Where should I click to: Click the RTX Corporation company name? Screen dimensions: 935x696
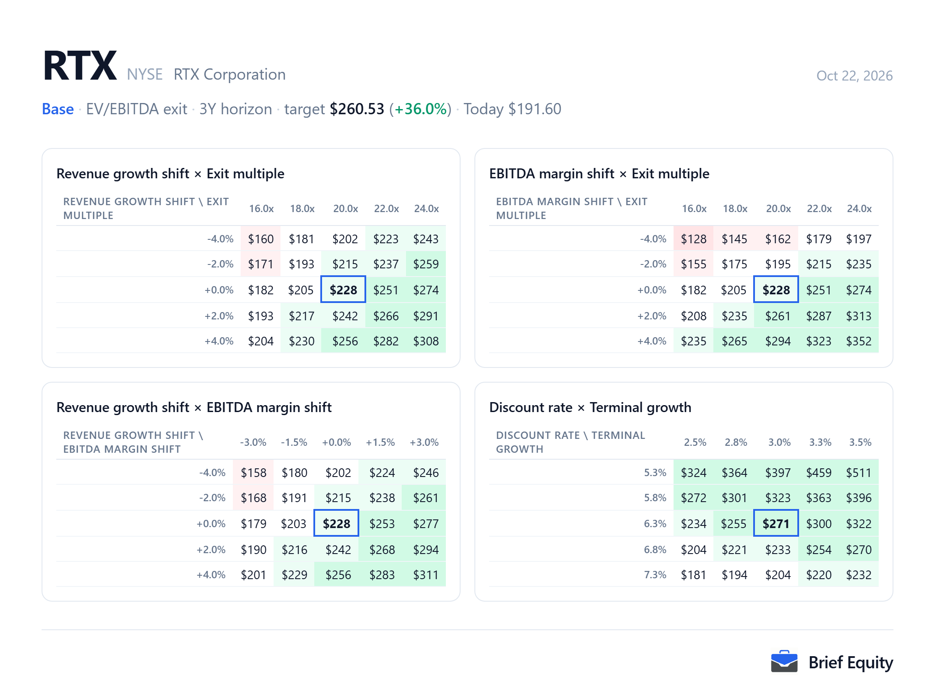point(229,74)
